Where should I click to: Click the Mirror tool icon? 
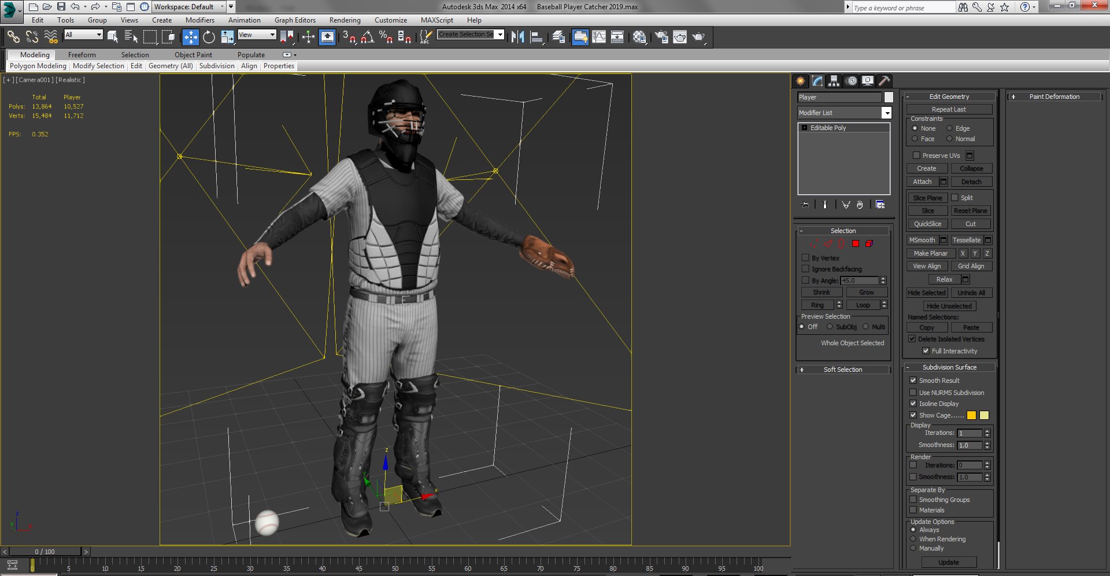(517, 37)
